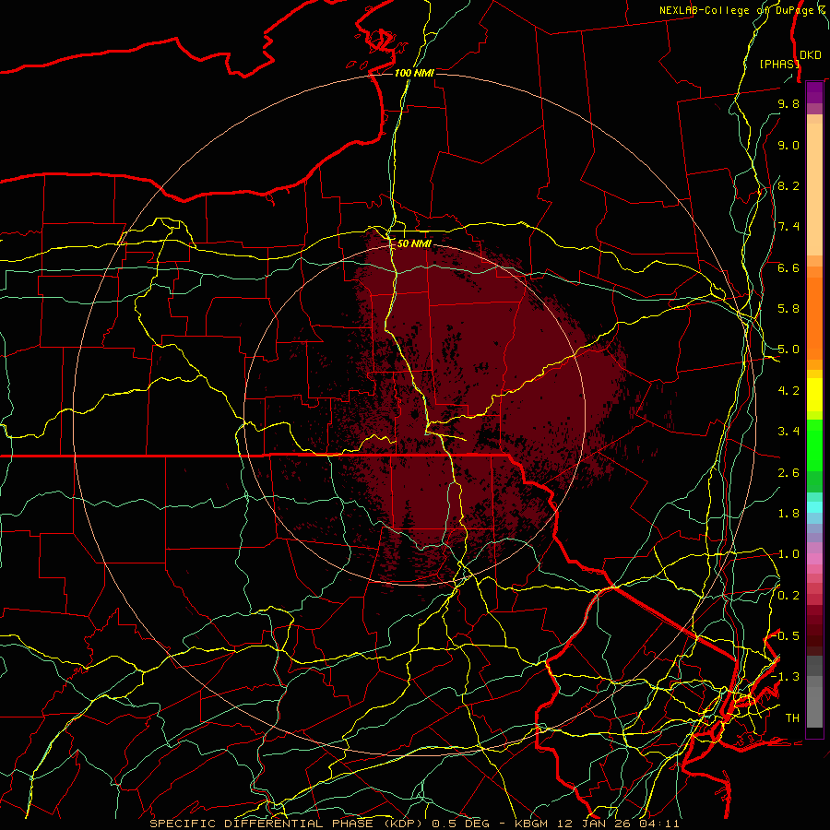Select the 1.8 value on the color scale
The image size is (830, 830).
click(x=788, y=514)
